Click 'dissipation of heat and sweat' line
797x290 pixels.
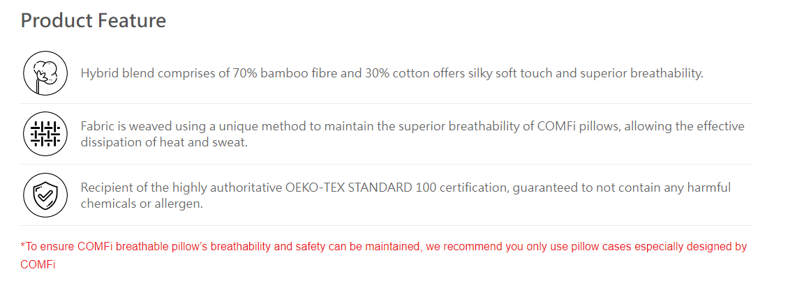click(x=164, y=142)
